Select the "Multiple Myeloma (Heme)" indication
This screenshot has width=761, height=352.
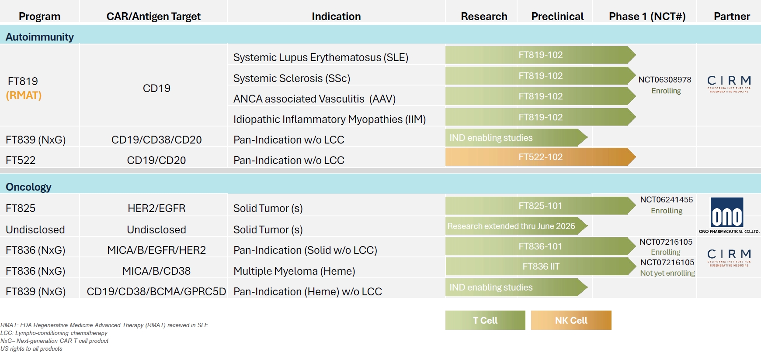[294, 271]
